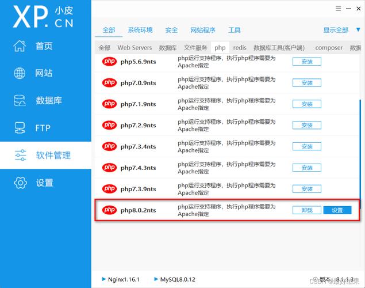
Task: Click the software management sliders icon
Action: pyautogui.click(x=20, y=156)
